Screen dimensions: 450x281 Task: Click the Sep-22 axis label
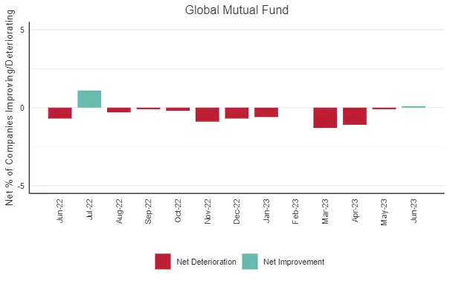coord(148,212)
